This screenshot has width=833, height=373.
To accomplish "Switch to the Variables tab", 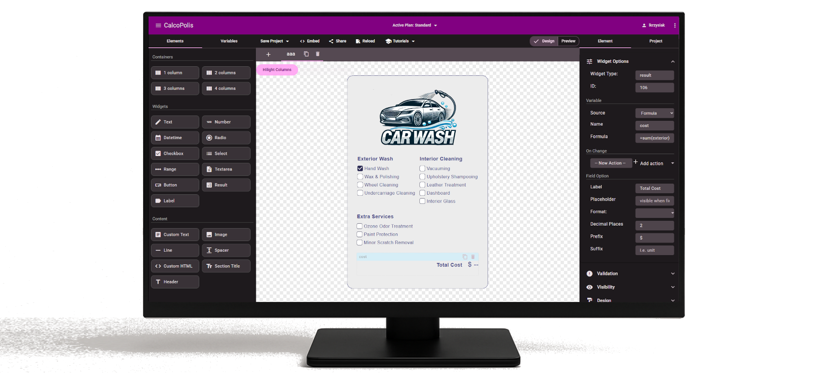I will 229,41.
